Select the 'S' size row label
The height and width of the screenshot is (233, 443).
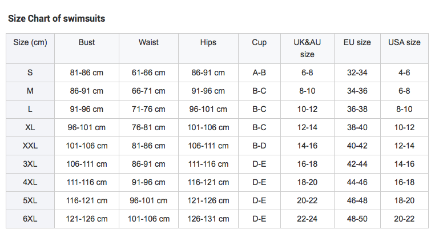click(x=30, y=73)
